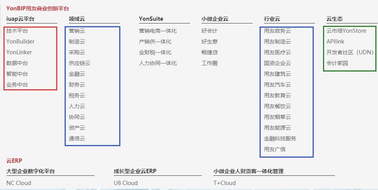Select 通信云 link

coord(77,138)
